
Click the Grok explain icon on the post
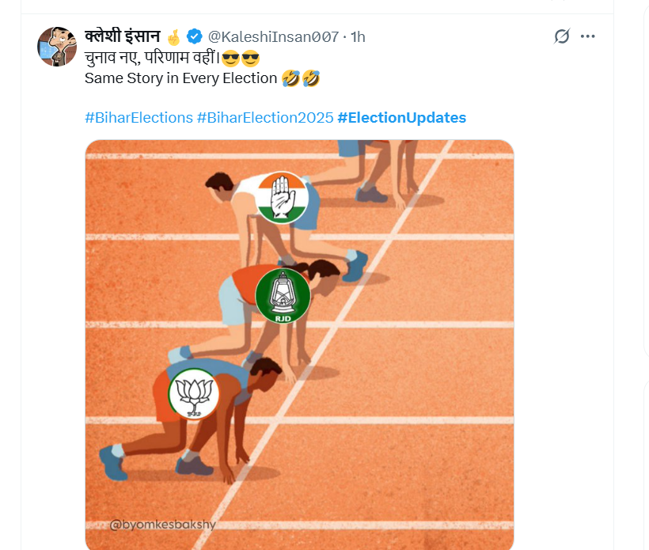click(x=562, y=36)
